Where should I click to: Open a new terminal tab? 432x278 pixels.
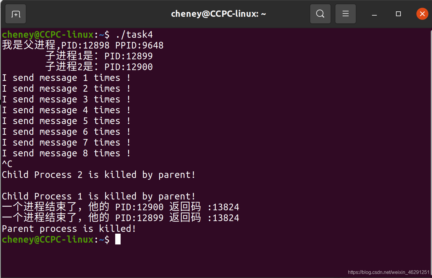click(16, 14)
